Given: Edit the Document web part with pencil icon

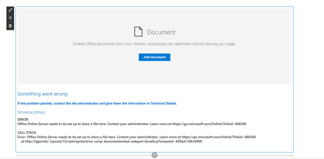Looking at the screenshot, I should pos(10,10).
